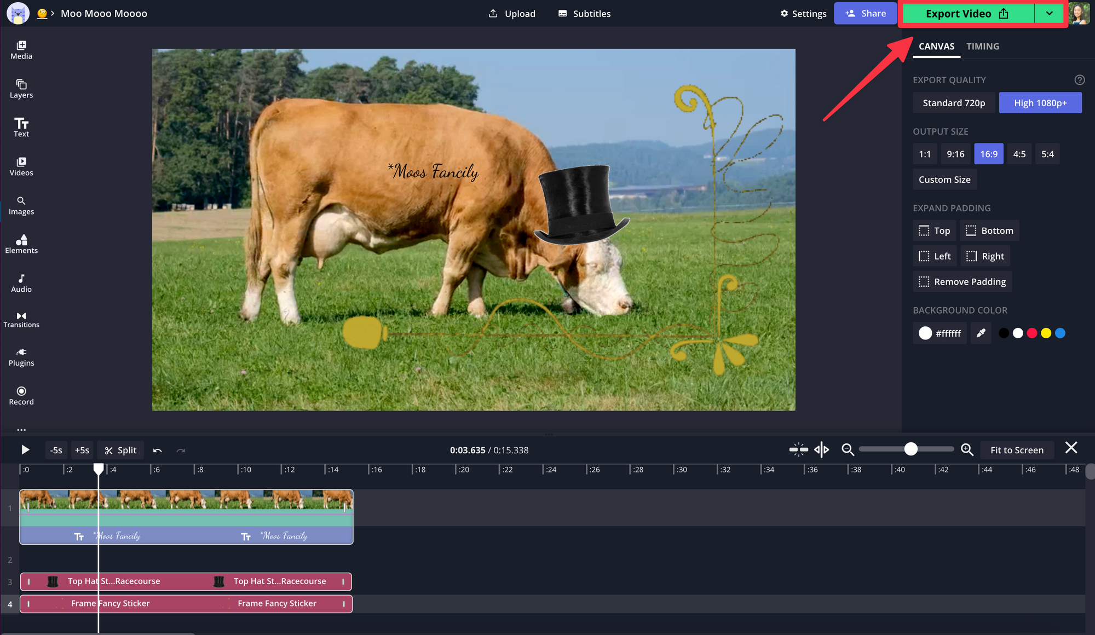Open the Plugins sidebar item
The image size is (1095, 635).
(21, 357)
